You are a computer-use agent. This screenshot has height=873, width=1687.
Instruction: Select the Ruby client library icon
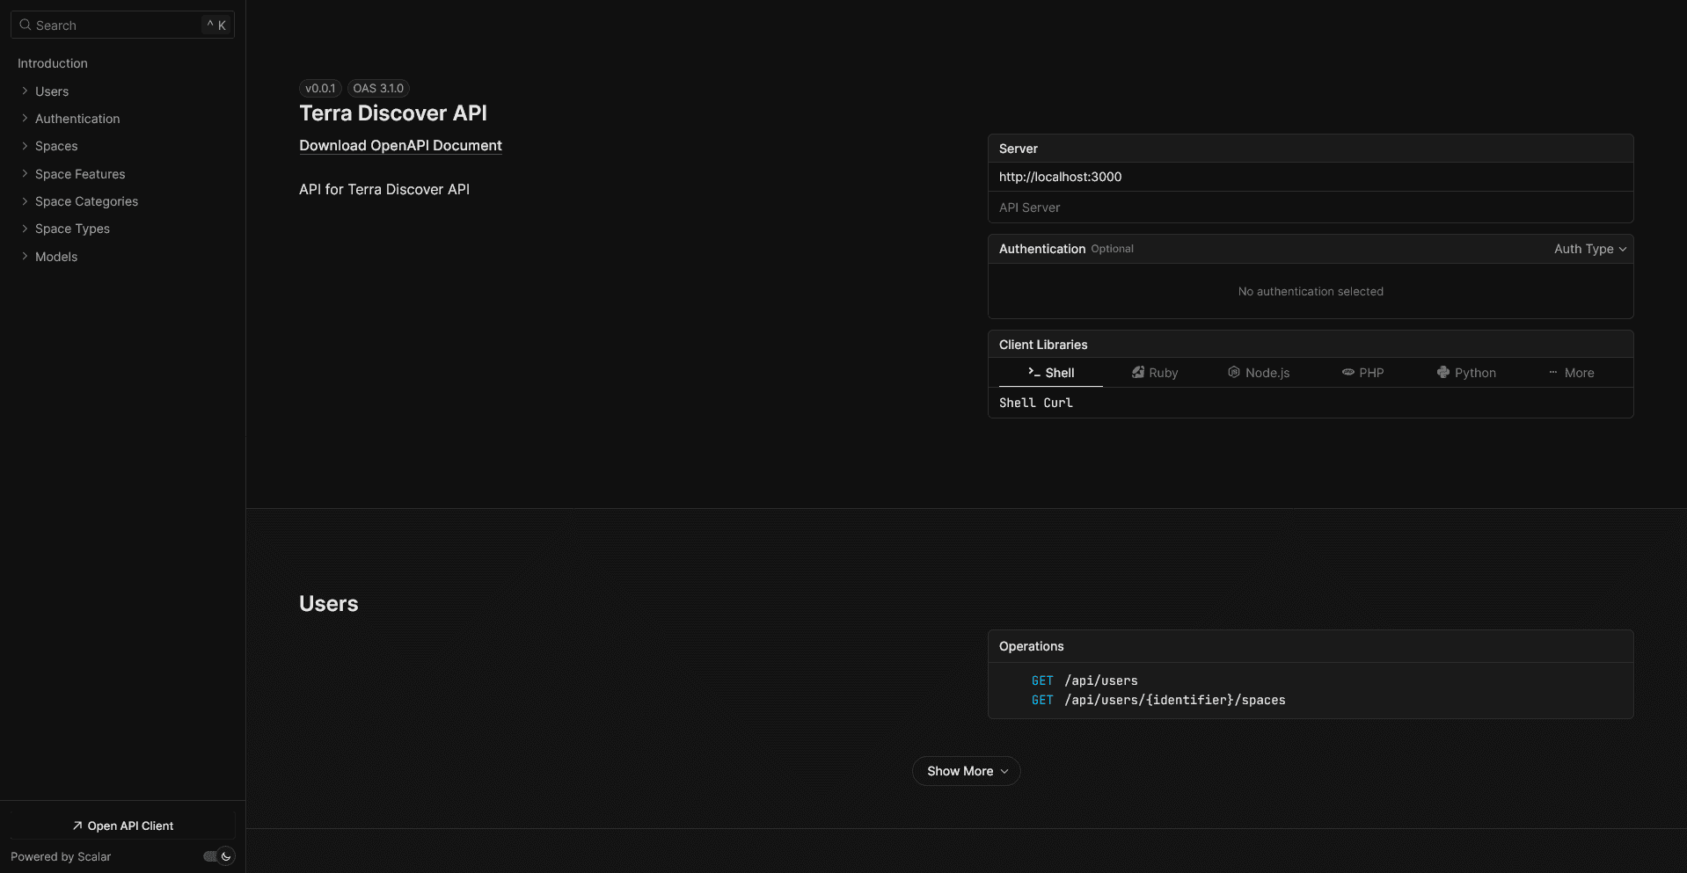[1138, 373]
